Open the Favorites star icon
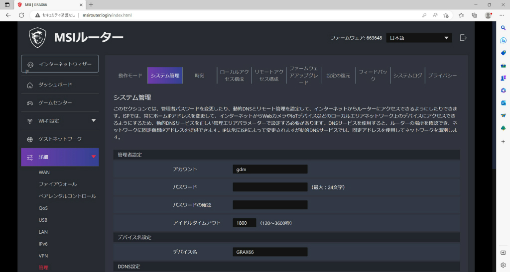The width and height of the screenshot is (510, 272). pos(461,15)
